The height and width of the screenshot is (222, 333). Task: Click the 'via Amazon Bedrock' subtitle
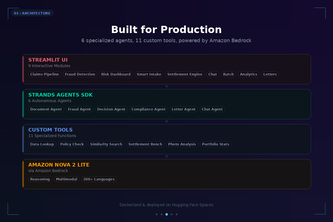click(48, 171)
